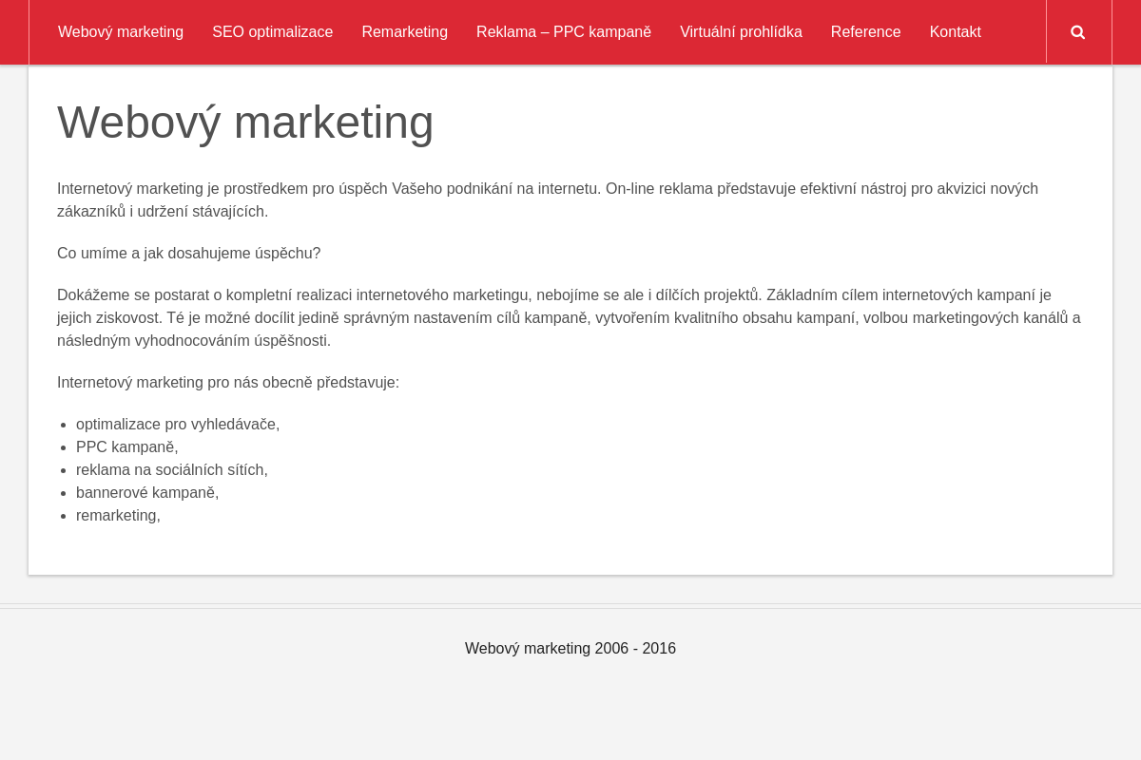The height and width of the screenshot is (760, 1141).
Task: Navigate to the Remarketing section
Action: 404,31
